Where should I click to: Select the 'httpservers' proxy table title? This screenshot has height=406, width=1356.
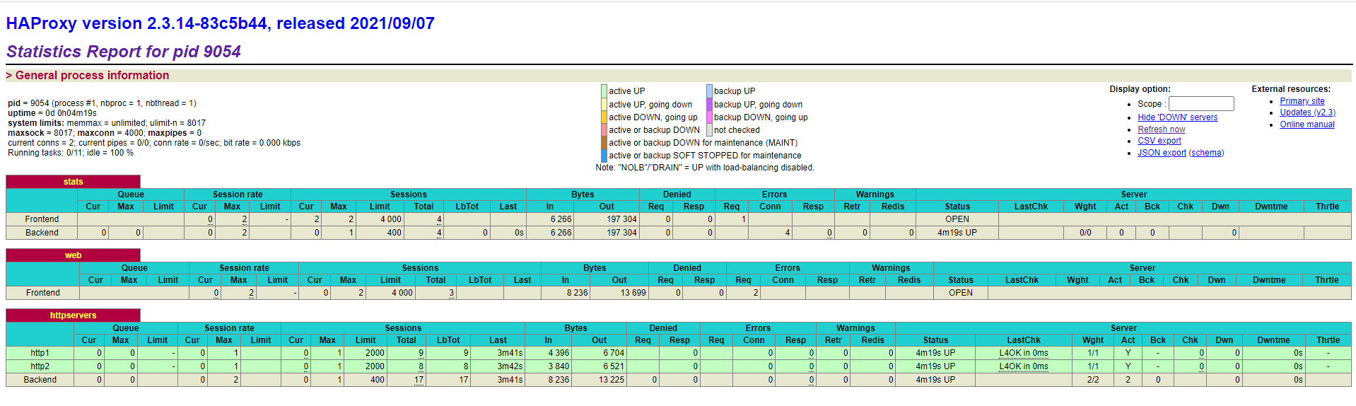tap(73, 315)
